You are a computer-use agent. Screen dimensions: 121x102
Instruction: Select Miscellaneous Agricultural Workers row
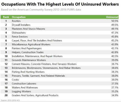[x=60, y=44]
